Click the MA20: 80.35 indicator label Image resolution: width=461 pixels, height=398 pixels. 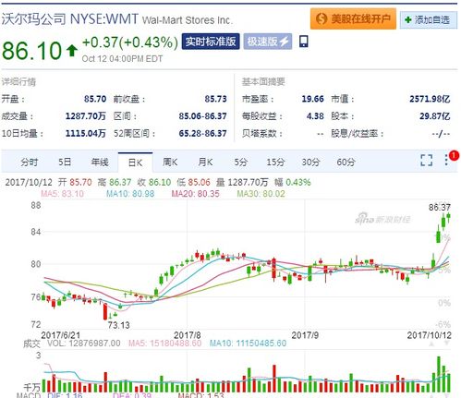[196, 194]
